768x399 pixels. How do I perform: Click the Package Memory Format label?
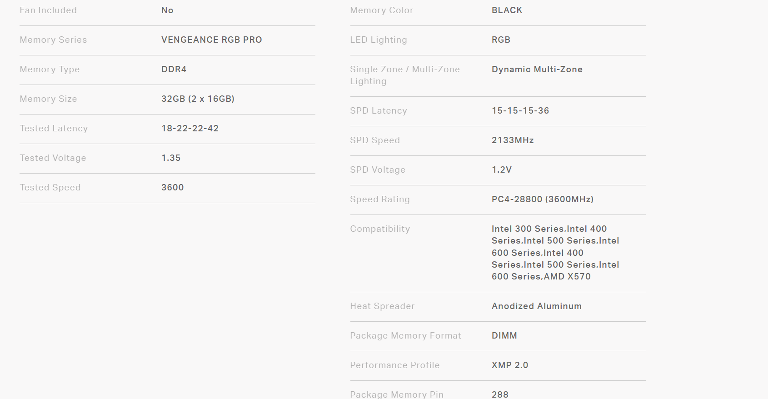(x=405, y=336)
